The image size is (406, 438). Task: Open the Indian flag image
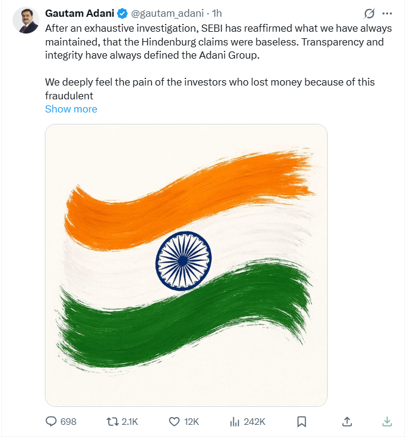tap(186, 265)
